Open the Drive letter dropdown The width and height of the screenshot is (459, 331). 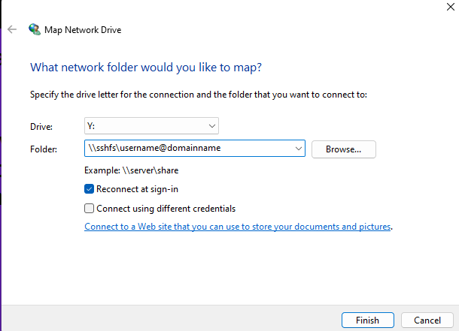[212, 126]
